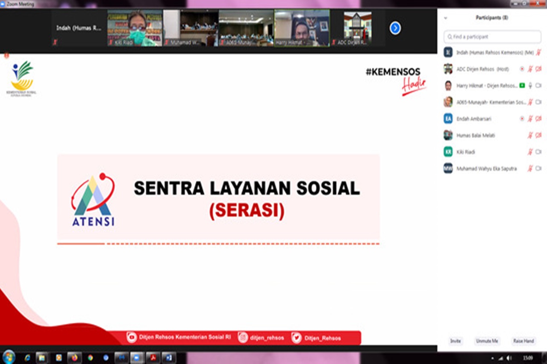Click muted mic icon for Endah Ambarsari
The image size is (547, 364).
[x=530, y=119]
